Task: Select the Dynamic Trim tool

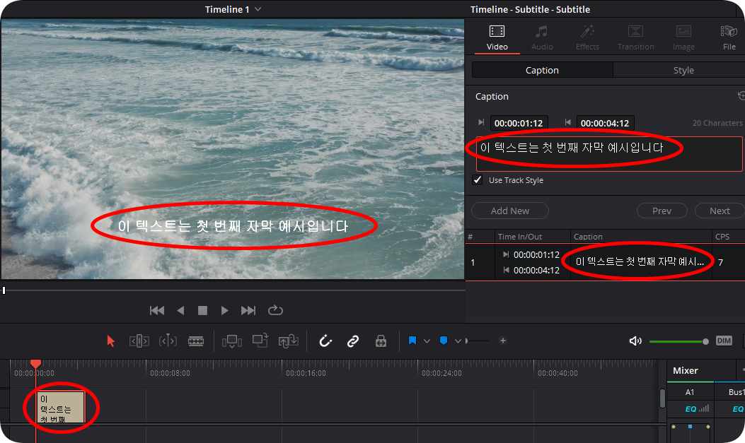Action: [168, 341]
